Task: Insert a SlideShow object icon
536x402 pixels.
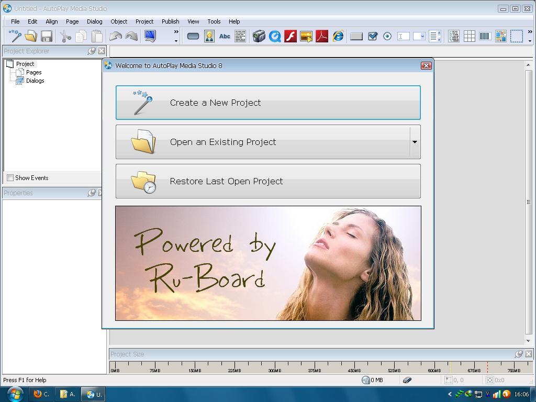Action: point(306,36)
